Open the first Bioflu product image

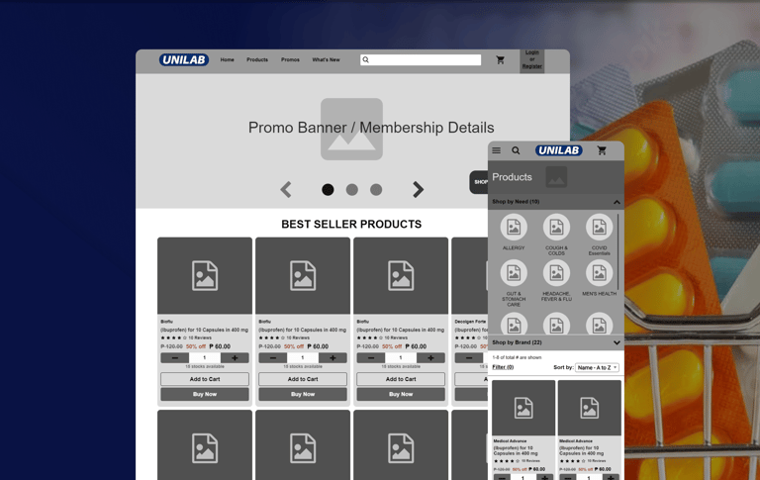(x=205, y=275)
